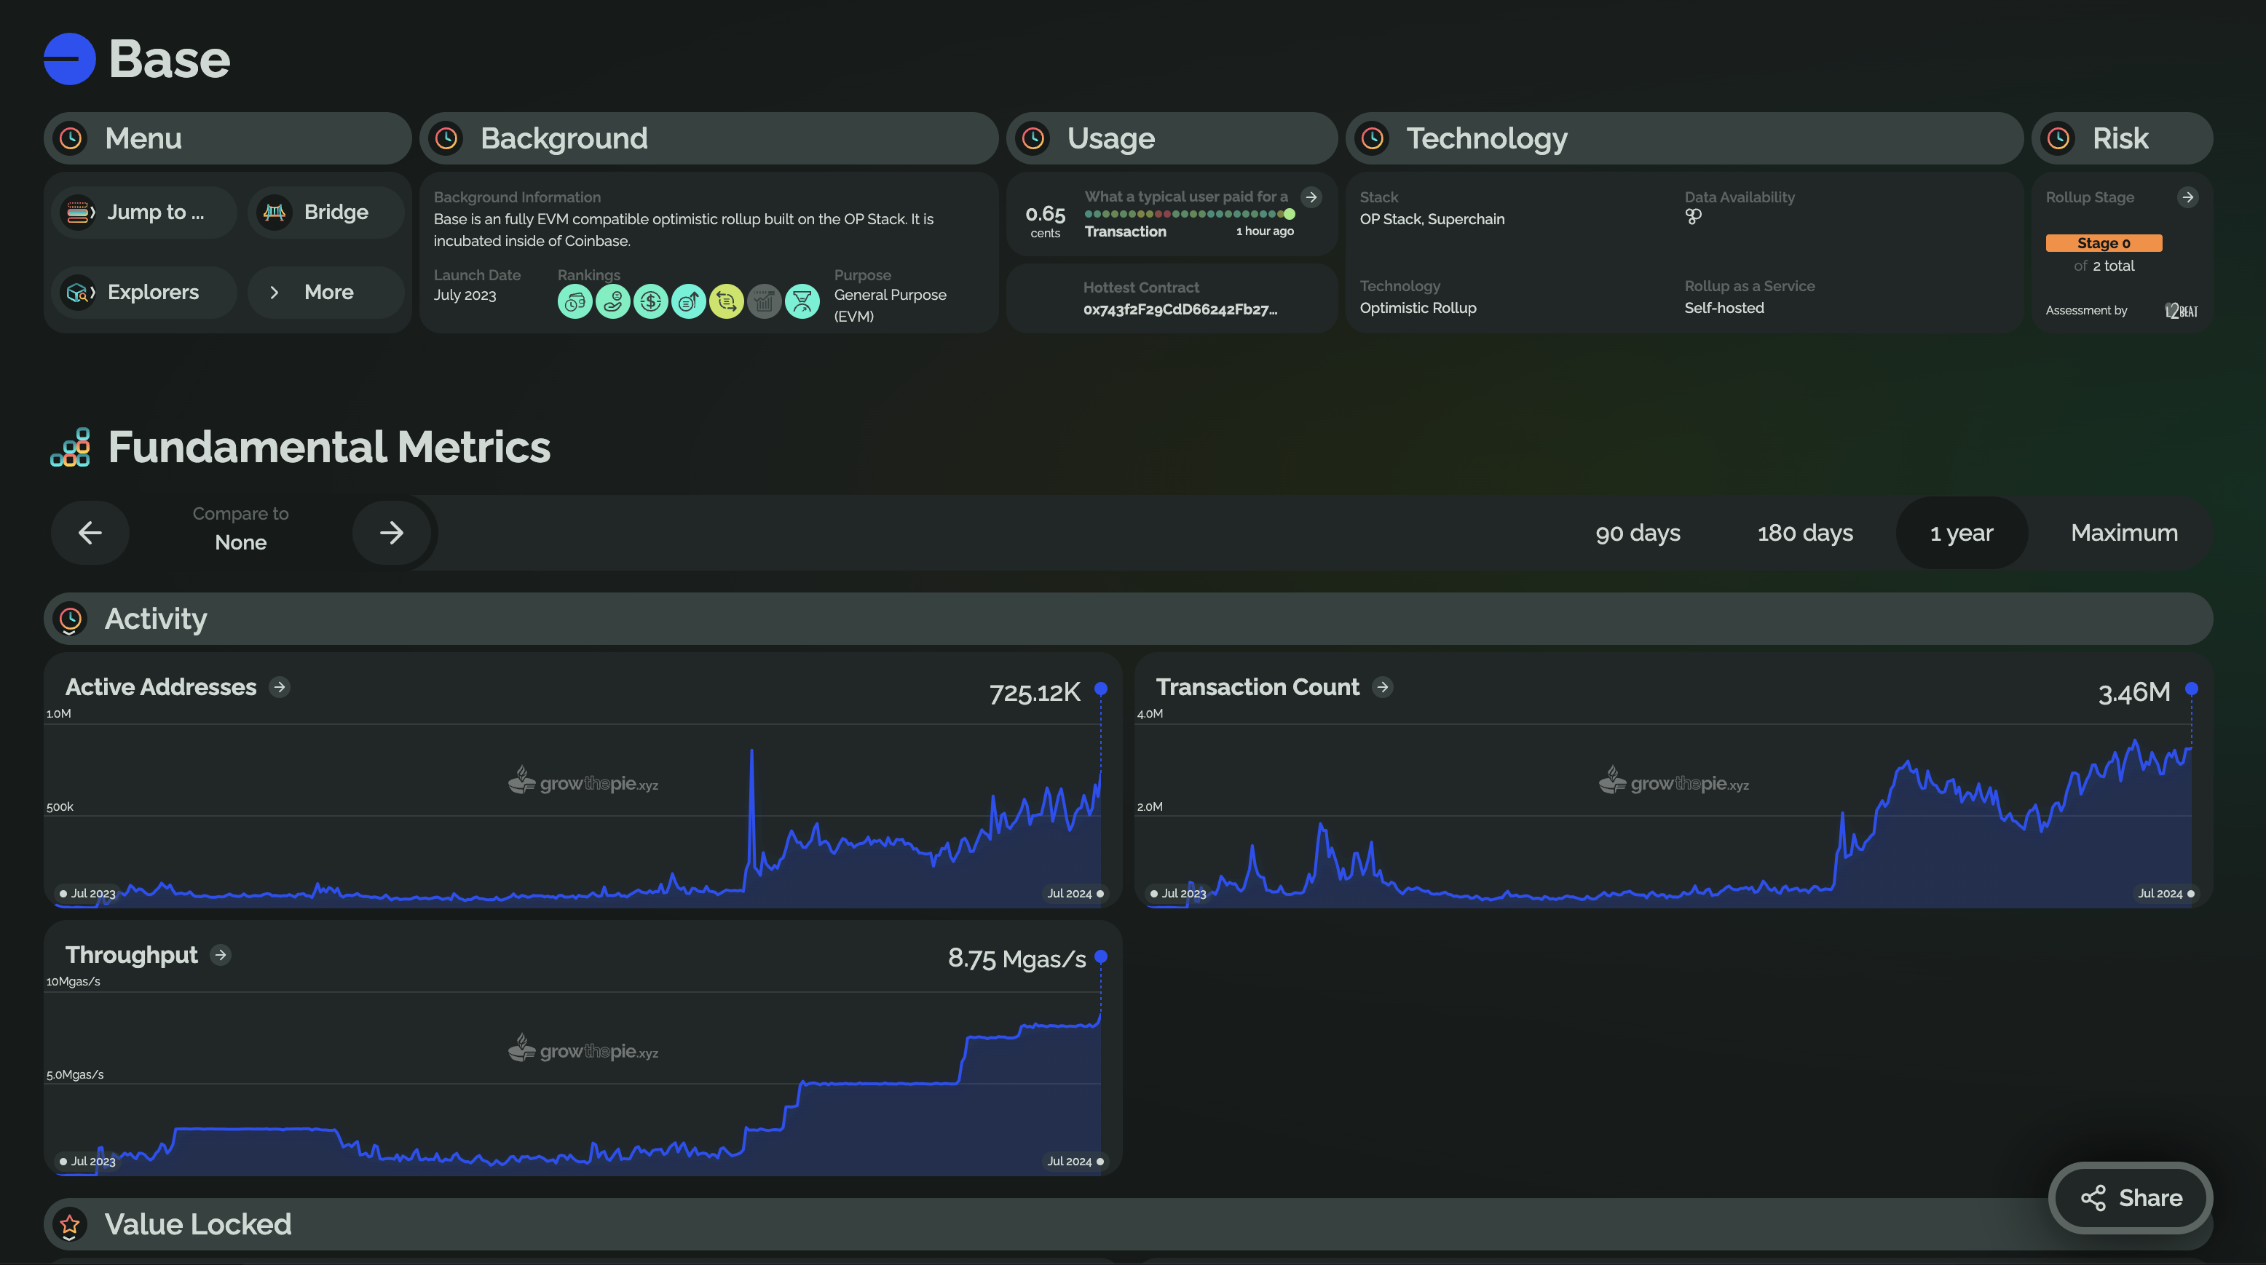Go to the next Compare to chain
The height and width of the screenshot is (1265, 2266).
coord(392,533)
